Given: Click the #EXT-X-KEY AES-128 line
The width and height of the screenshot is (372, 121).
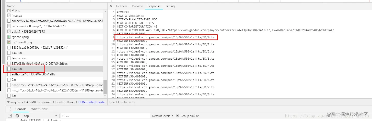Looking at the screenshot, I should point(225,30).
